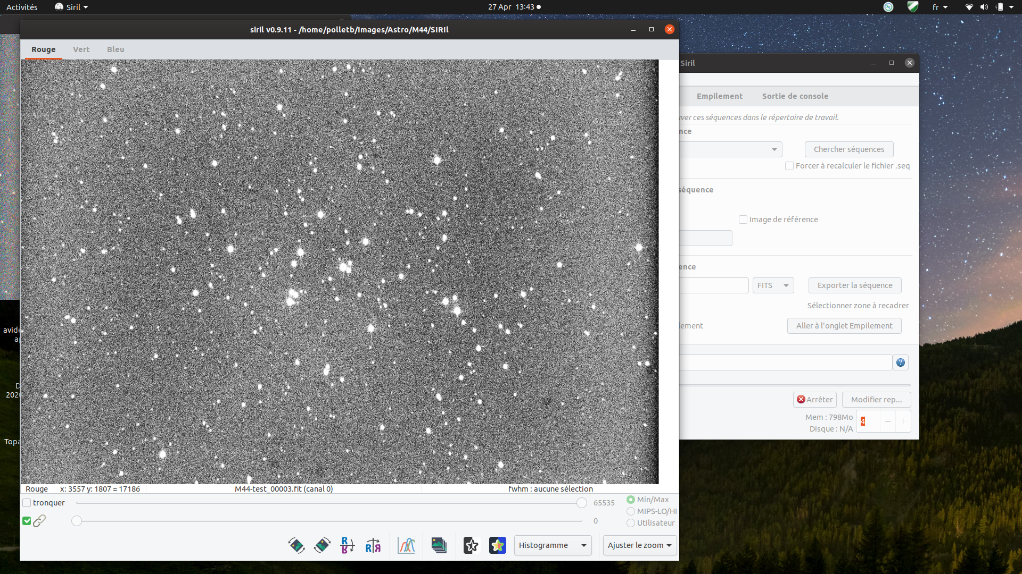Click the black and white star icon
Viewport: 1022px width, 574px height.
[x=471, y=545]
